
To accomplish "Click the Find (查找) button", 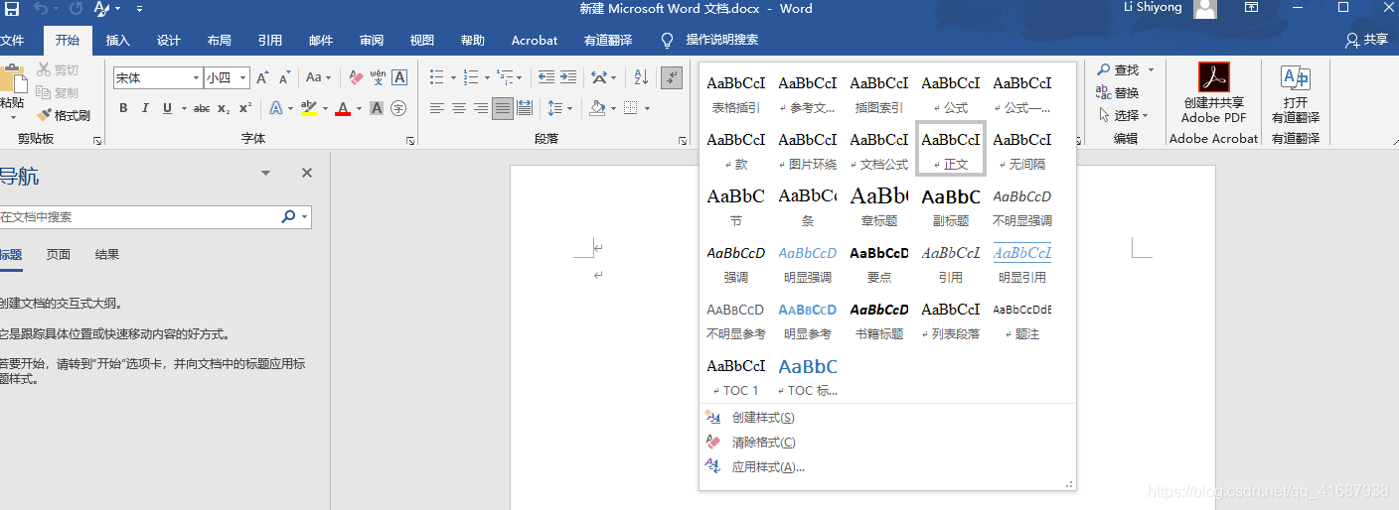I will [x=1117, y=69].
